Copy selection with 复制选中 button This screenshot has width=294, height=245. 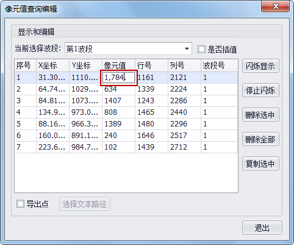(x=260, y=164)
